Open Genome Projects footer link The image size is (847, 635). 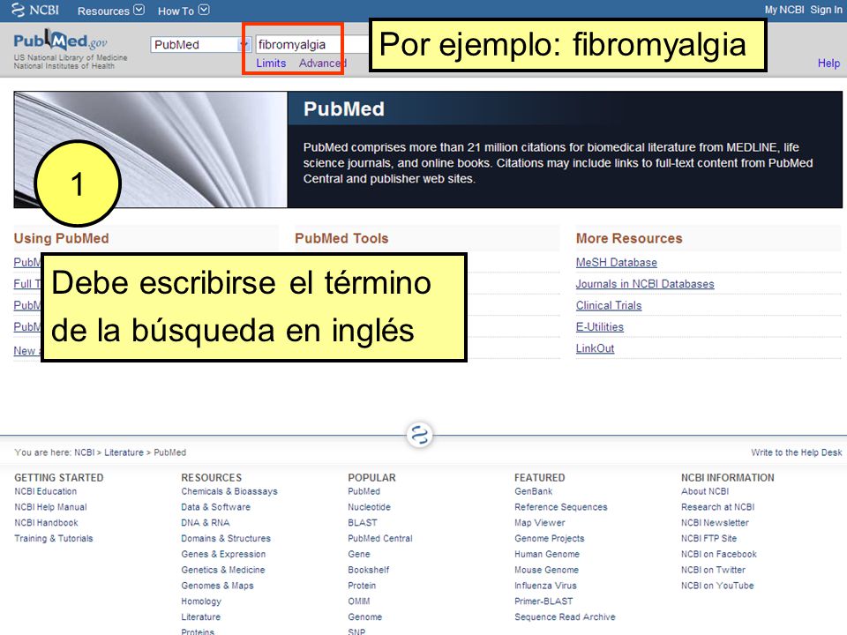550,538
